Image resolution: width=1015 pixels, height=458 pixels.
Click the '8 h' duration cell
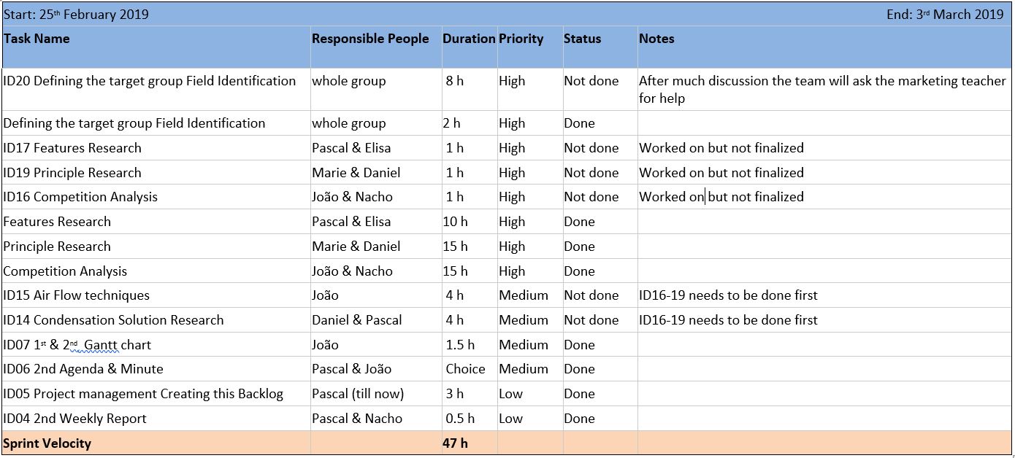point(454,81)
